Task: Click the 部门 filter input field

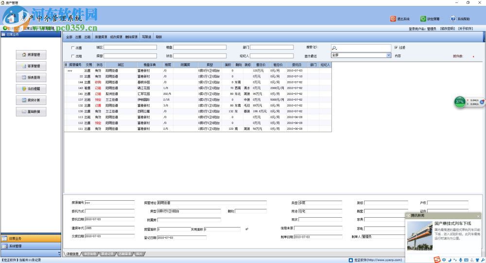Action: 272,47
